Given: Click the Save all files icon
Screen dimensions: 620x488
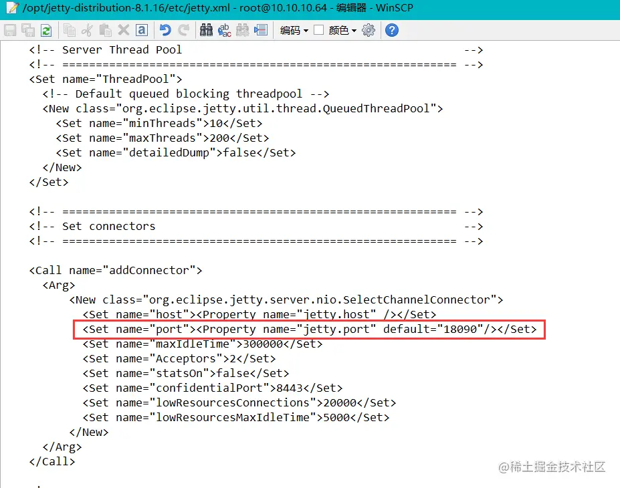Looking at the screenshot, I should pyautogui.click(x=28, y=31).
